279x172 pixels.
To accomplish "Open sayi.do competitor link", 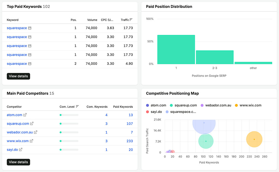I will pyautogui.click(x=12, y=150).
